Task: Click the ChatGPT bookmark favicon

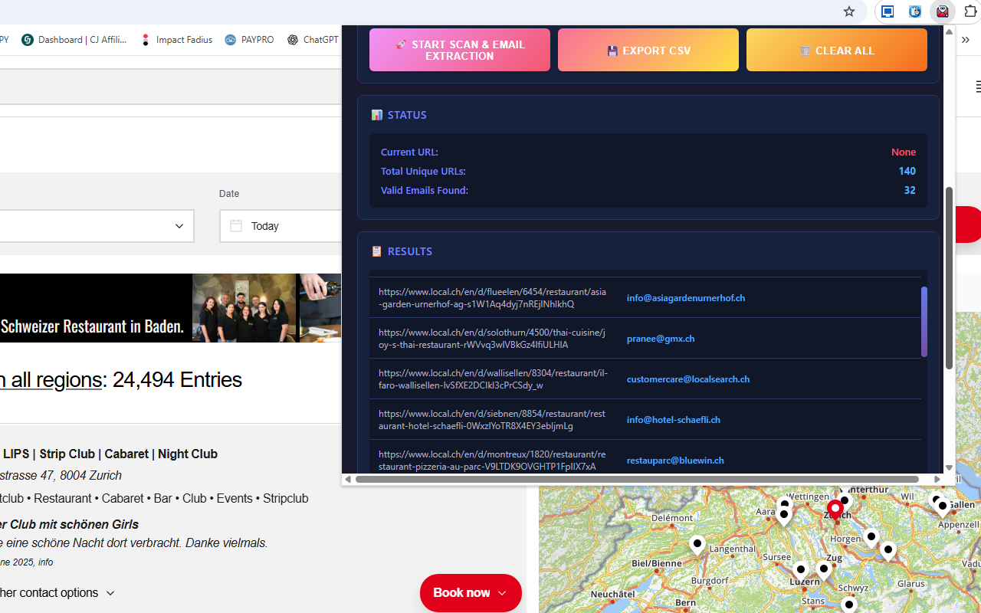Action: point(293,40)
